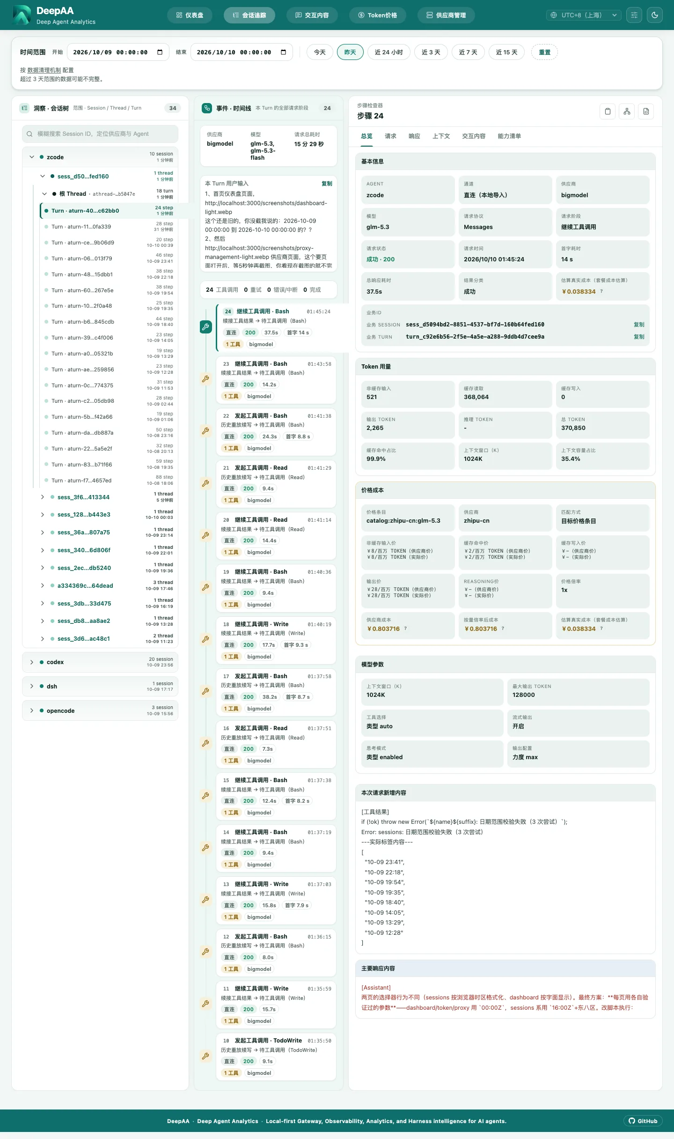The width and height of the screenshot is (674, 1139).
Task: Click the 事件·时间线 header icon
Action: (207, 108)
